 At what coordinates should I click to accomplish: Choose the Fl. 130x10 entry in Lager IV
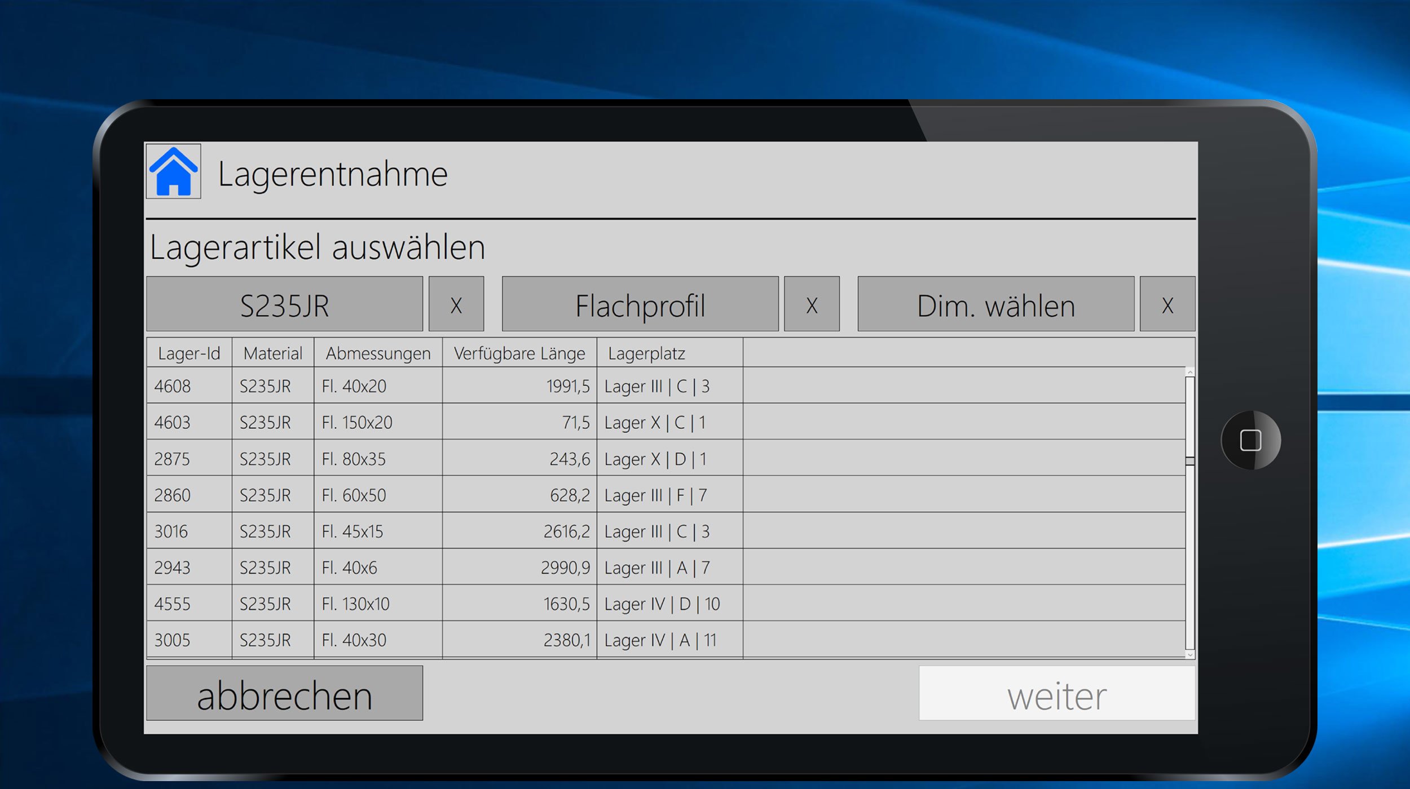pos(355,604)
